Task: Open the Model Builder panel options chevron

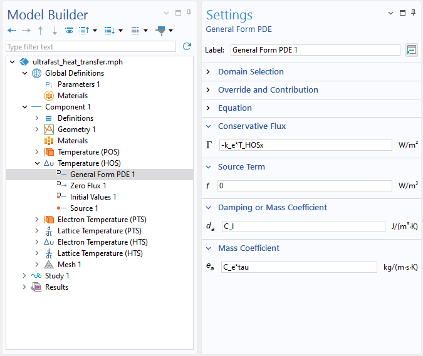Action: 166,13
